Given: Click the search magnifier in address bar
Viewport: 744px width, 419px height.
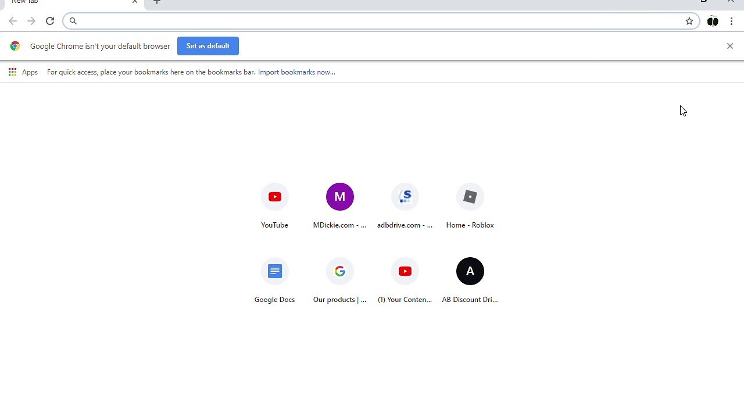Looking at the screenshot, I should pos(73,21).
